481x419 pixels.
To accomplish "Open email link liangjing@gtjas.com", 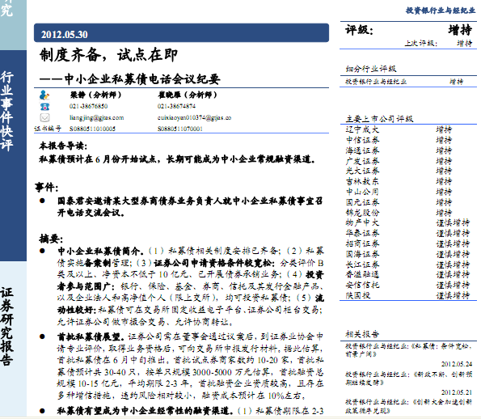I will (x=97, y=117).
